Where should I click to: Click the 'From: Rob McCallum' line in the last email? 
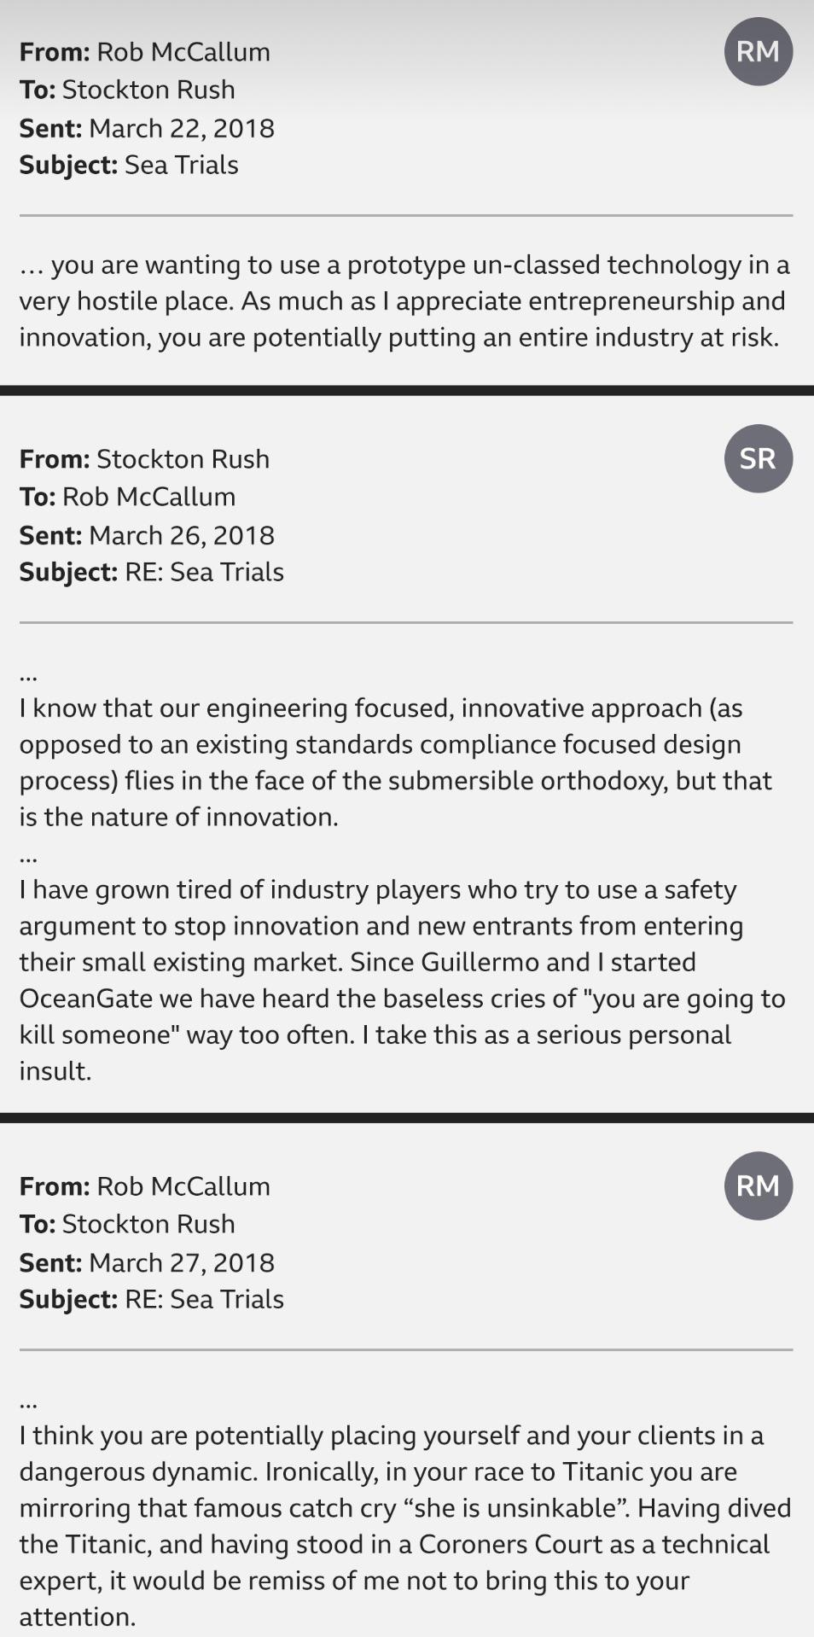coord(145,1186)
